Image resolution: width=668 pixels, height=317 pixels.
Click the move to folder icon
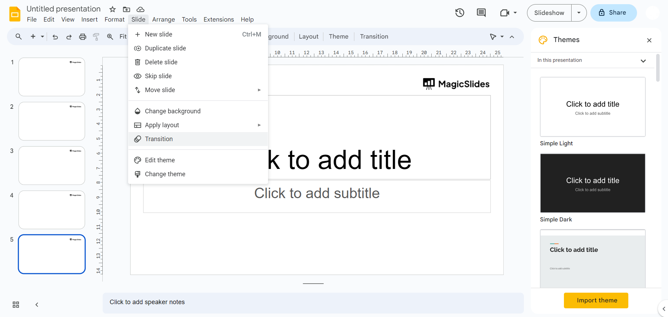(x=126, y=9)
